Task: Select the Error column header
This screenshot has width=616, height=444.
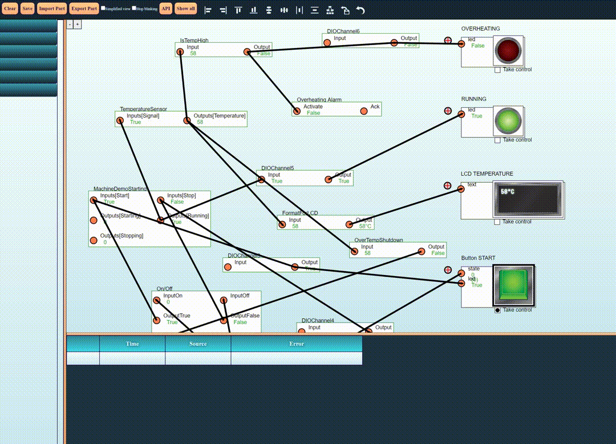Action: coord(297,344)
